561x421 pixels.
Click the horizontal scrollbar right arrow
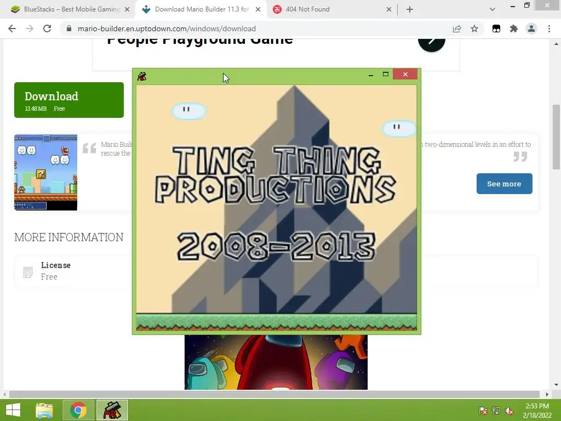tap(547, 394)
